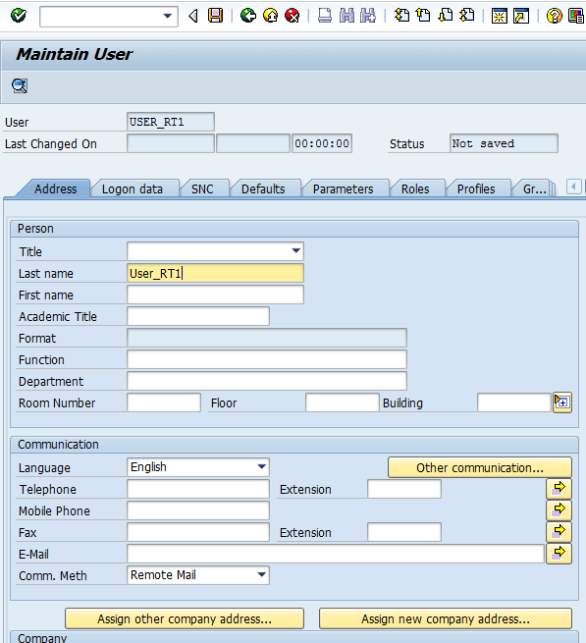Click the Print icon in the toolbar
This screenshot has width=586, height=643.
point(325,16)
